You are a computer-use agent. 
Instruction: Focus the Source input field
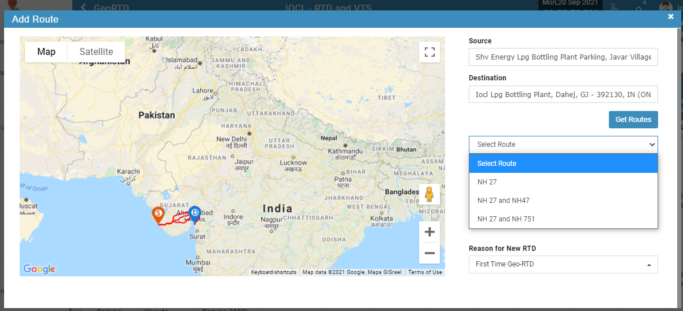click(563, 57)
